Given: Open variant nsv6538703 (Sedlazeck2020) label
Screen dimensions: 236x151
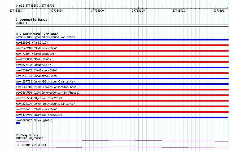Looking at the screenshot, I should coord(37,76).
